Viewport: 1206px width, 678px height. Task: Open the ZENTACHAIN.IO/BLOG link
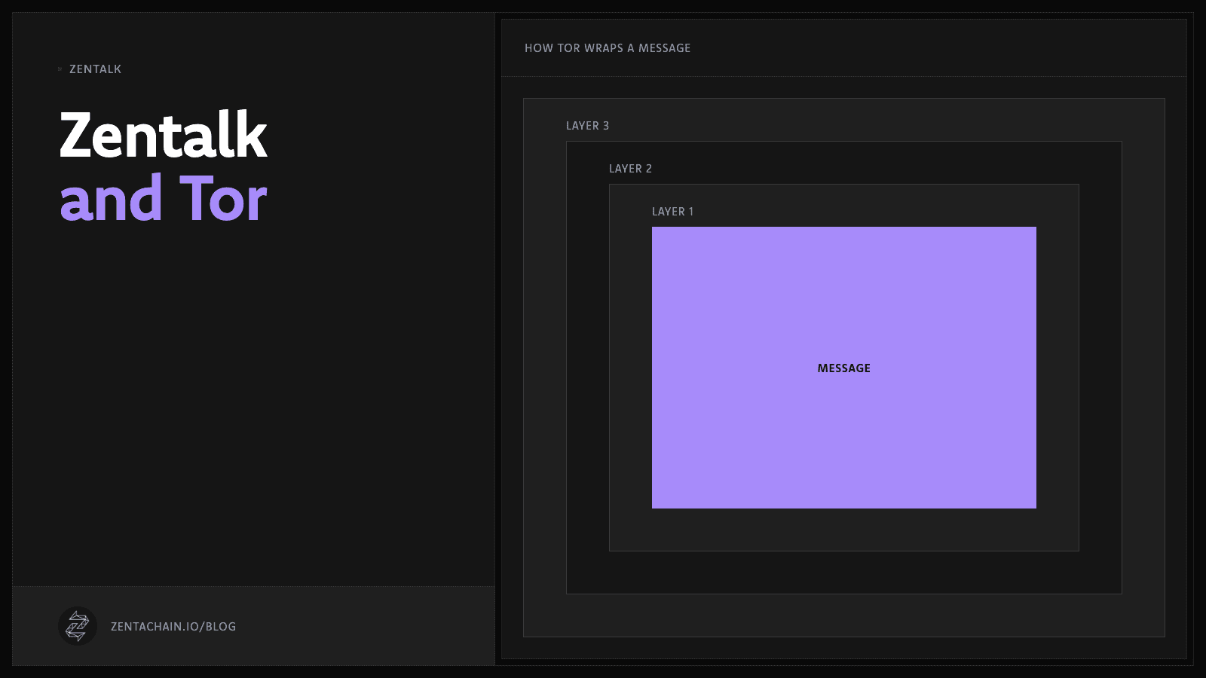point(173,627)
